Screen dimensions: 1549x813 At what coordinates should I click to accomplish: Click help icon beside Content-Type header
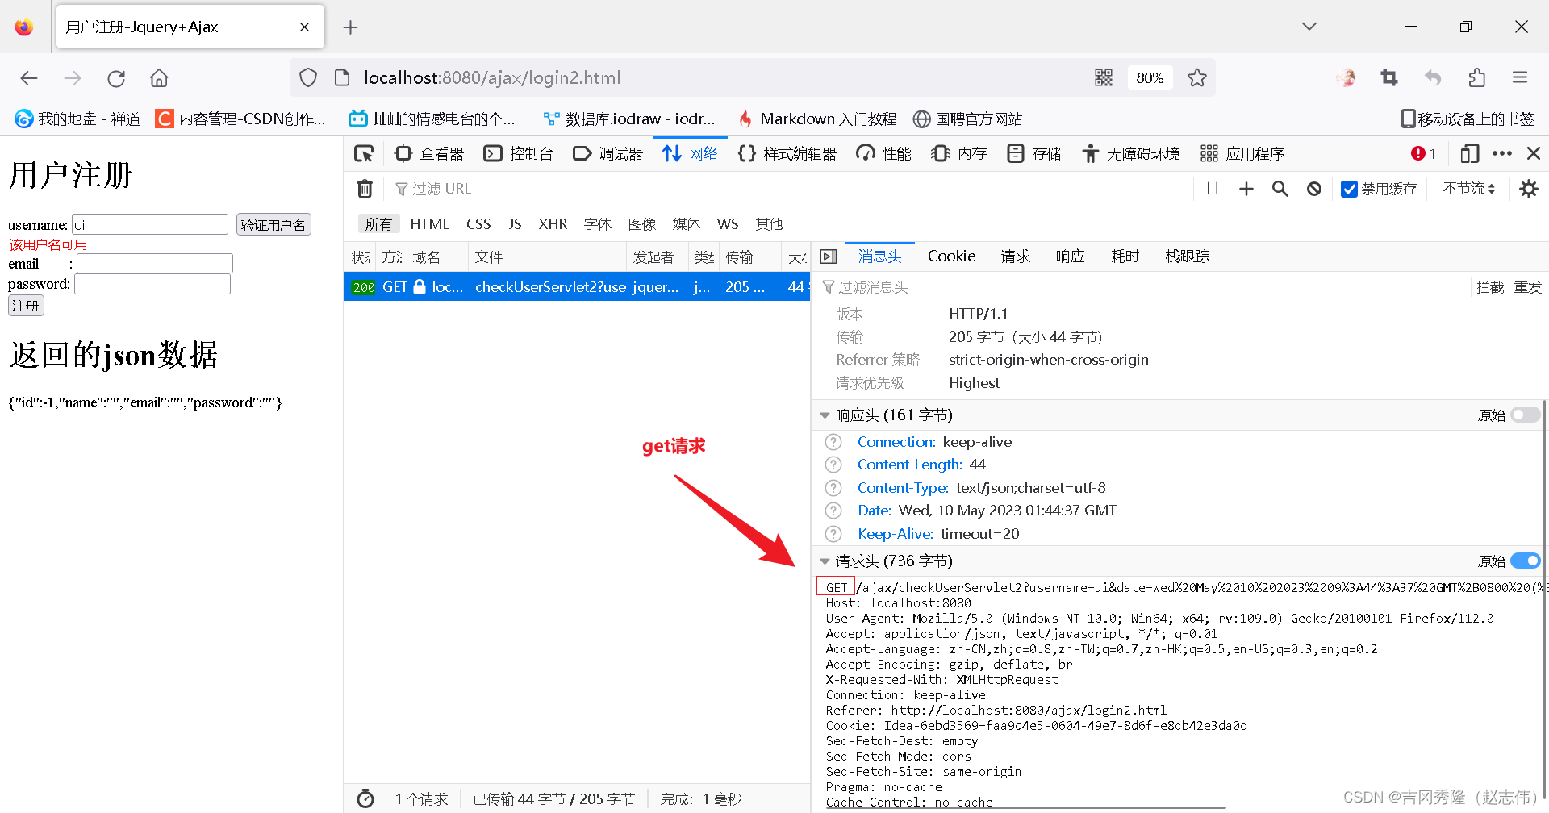click(833, 488)
